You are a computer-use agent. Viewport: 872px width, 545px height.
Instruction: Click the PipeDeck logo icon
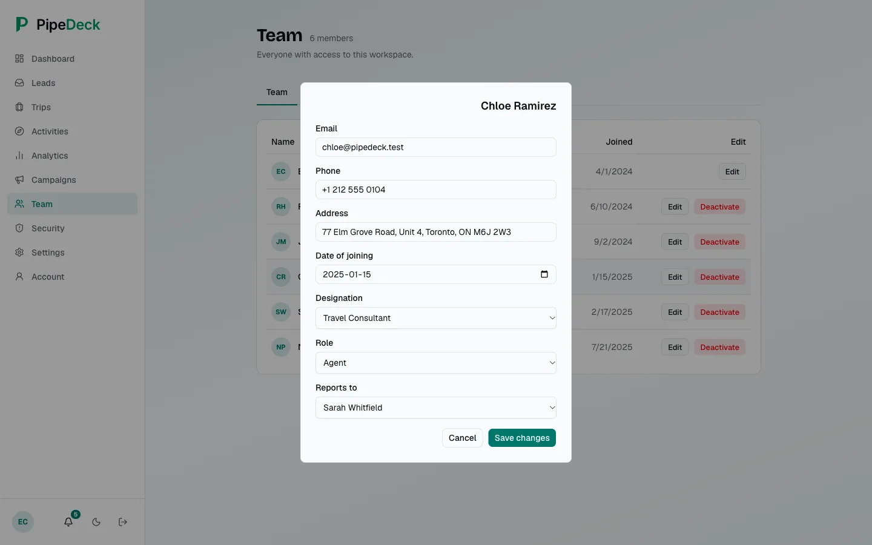pyautogui.click(x=22, y=24)
